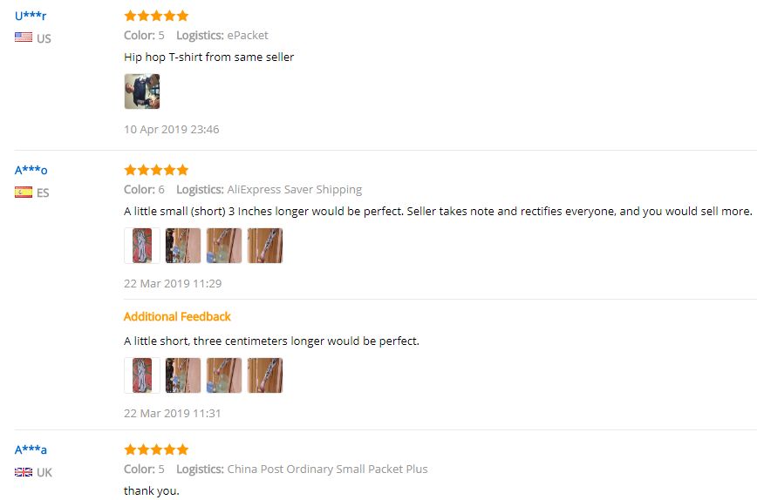Open reviewer U***r's profile name
This screenshot has height=500, width=757.
(x=31, y=16)
